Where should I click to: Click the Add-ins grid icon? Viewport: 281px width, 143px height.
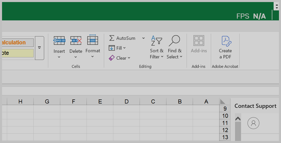(199, 41)
